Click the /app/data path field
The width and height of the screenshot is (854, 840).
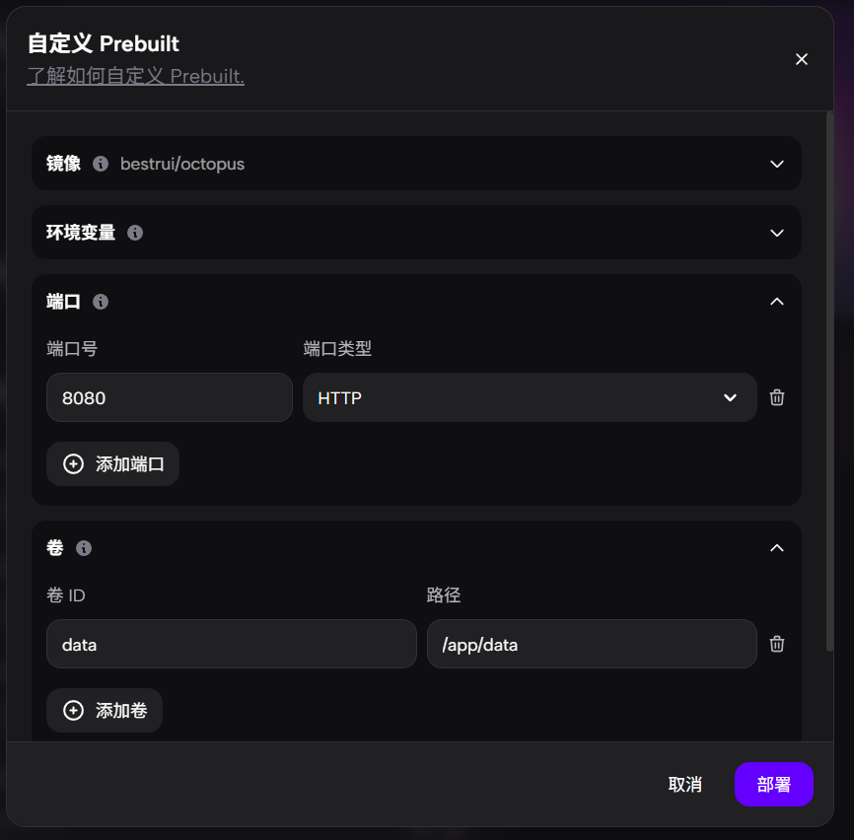click(592, 644)
